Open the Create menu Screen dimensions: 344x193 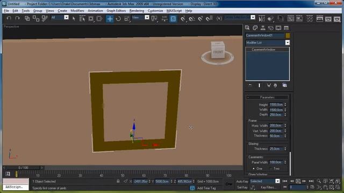point(62,11)
